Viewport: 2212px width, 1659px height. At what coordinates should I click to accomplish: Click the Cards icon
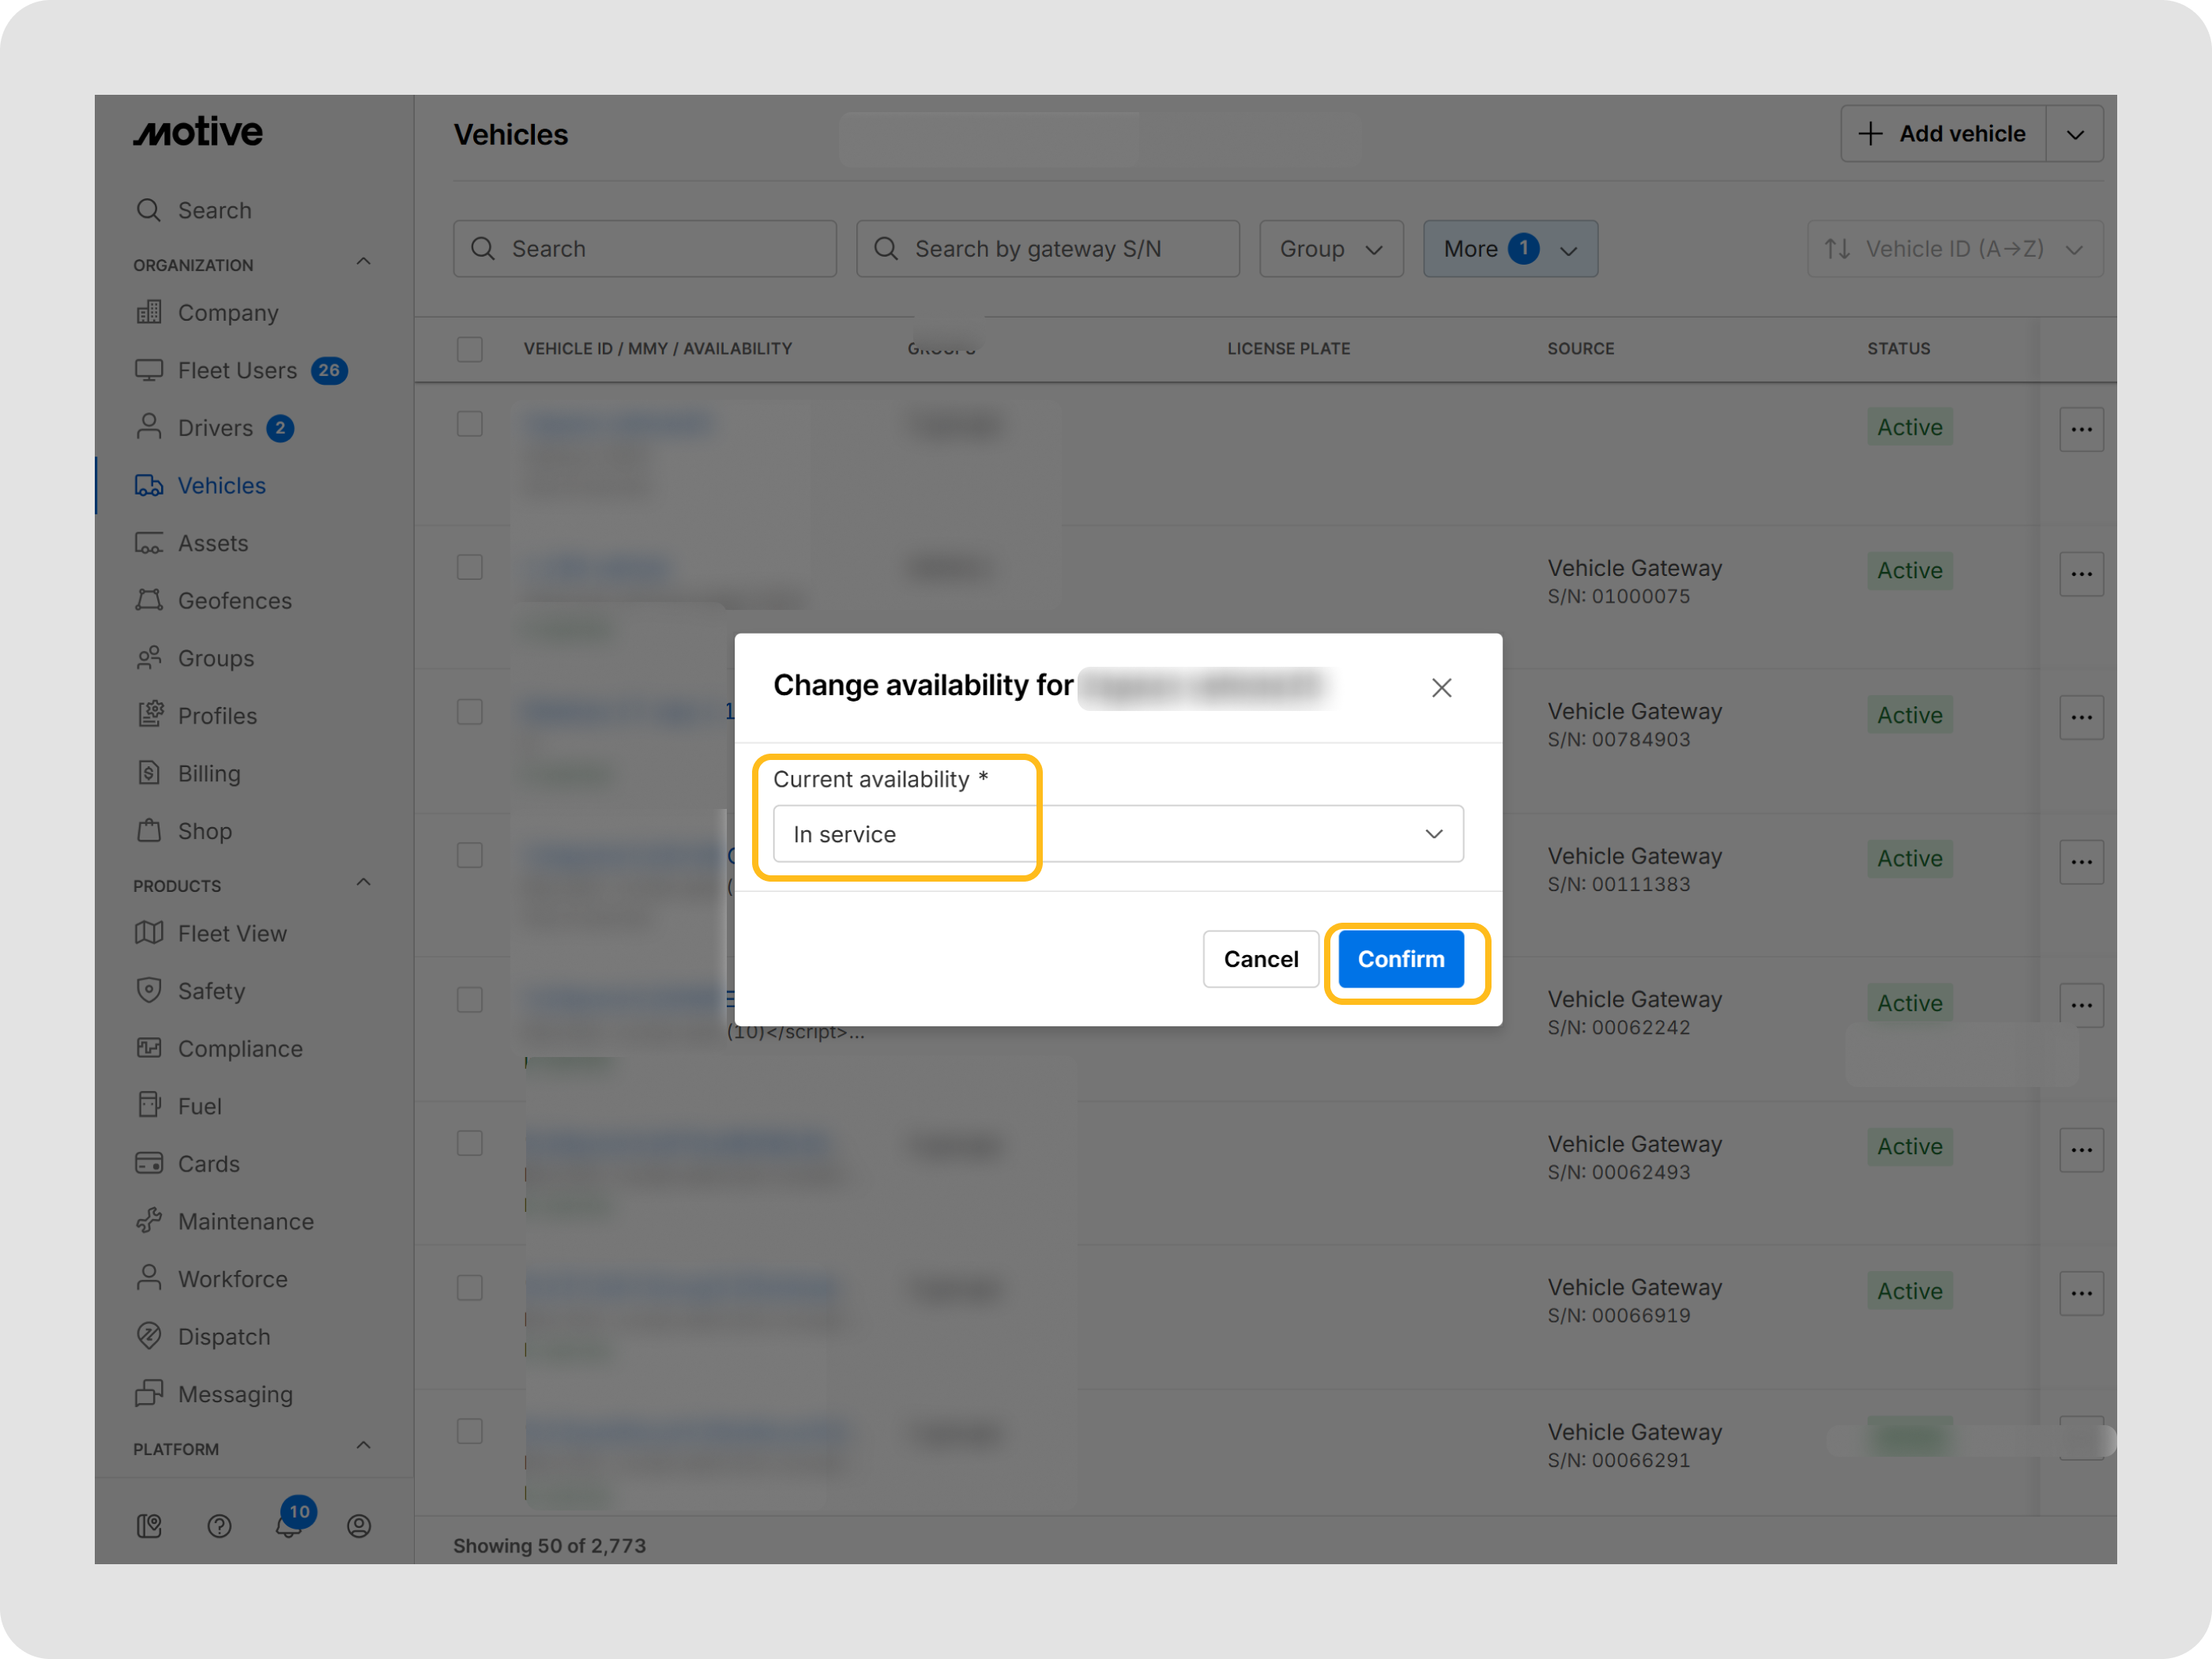click(x=149, y=1163)
